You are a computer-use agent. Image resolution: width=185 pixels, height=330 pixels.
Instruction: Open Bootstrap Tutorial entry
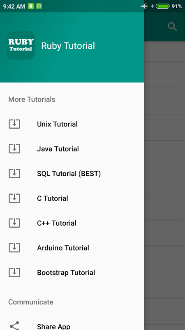[x=72, y=273]
